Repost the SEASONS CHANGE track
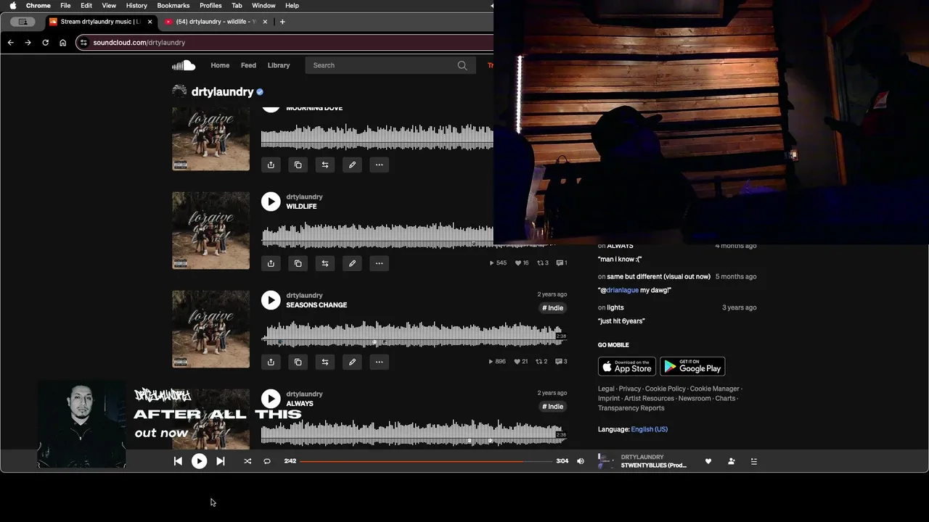The image size is (929, 522). [x=325, y=362]
